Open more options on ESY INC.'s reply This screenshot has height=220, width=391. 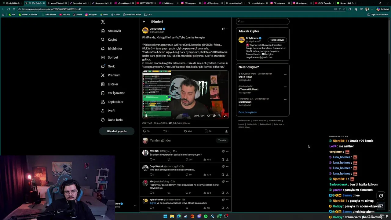pyautogui.click(x=227, y=151)
